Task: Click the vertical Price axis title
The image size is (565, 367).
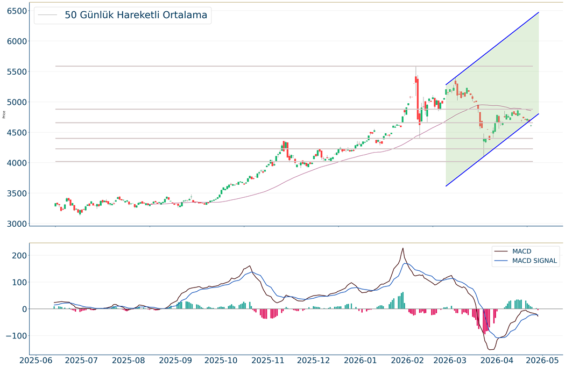Action: (4, 114)
